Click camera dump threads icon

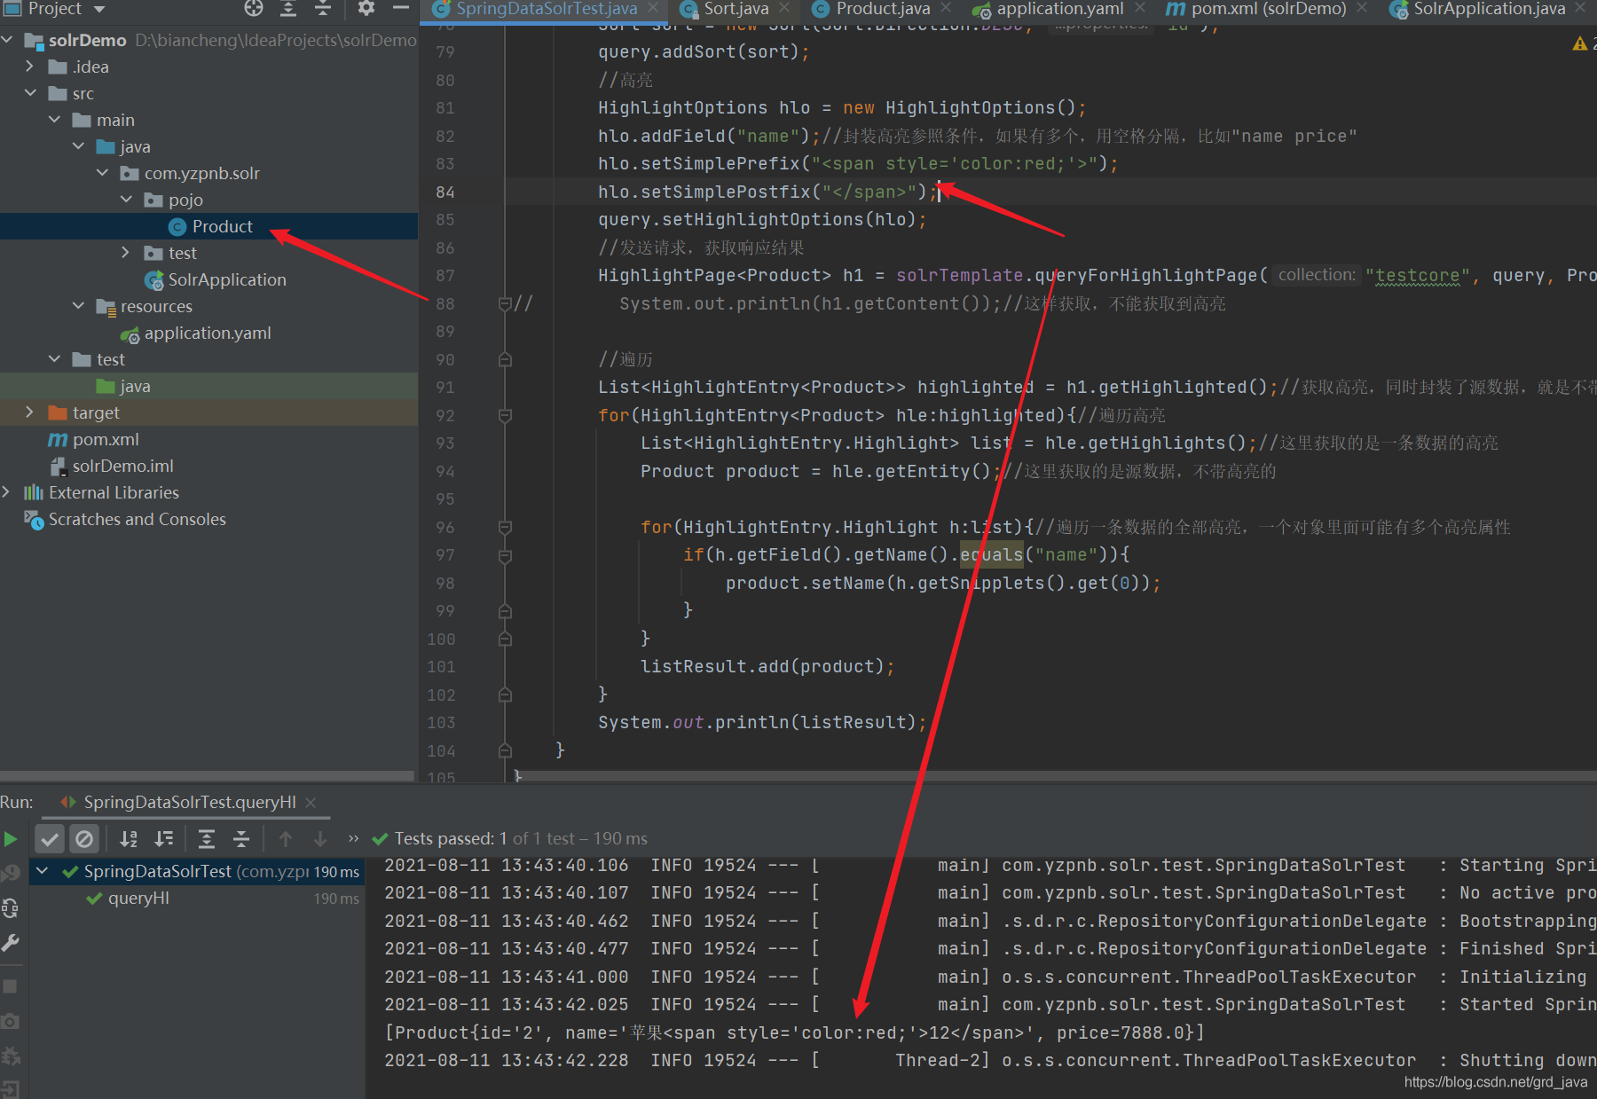point(11,1021)
